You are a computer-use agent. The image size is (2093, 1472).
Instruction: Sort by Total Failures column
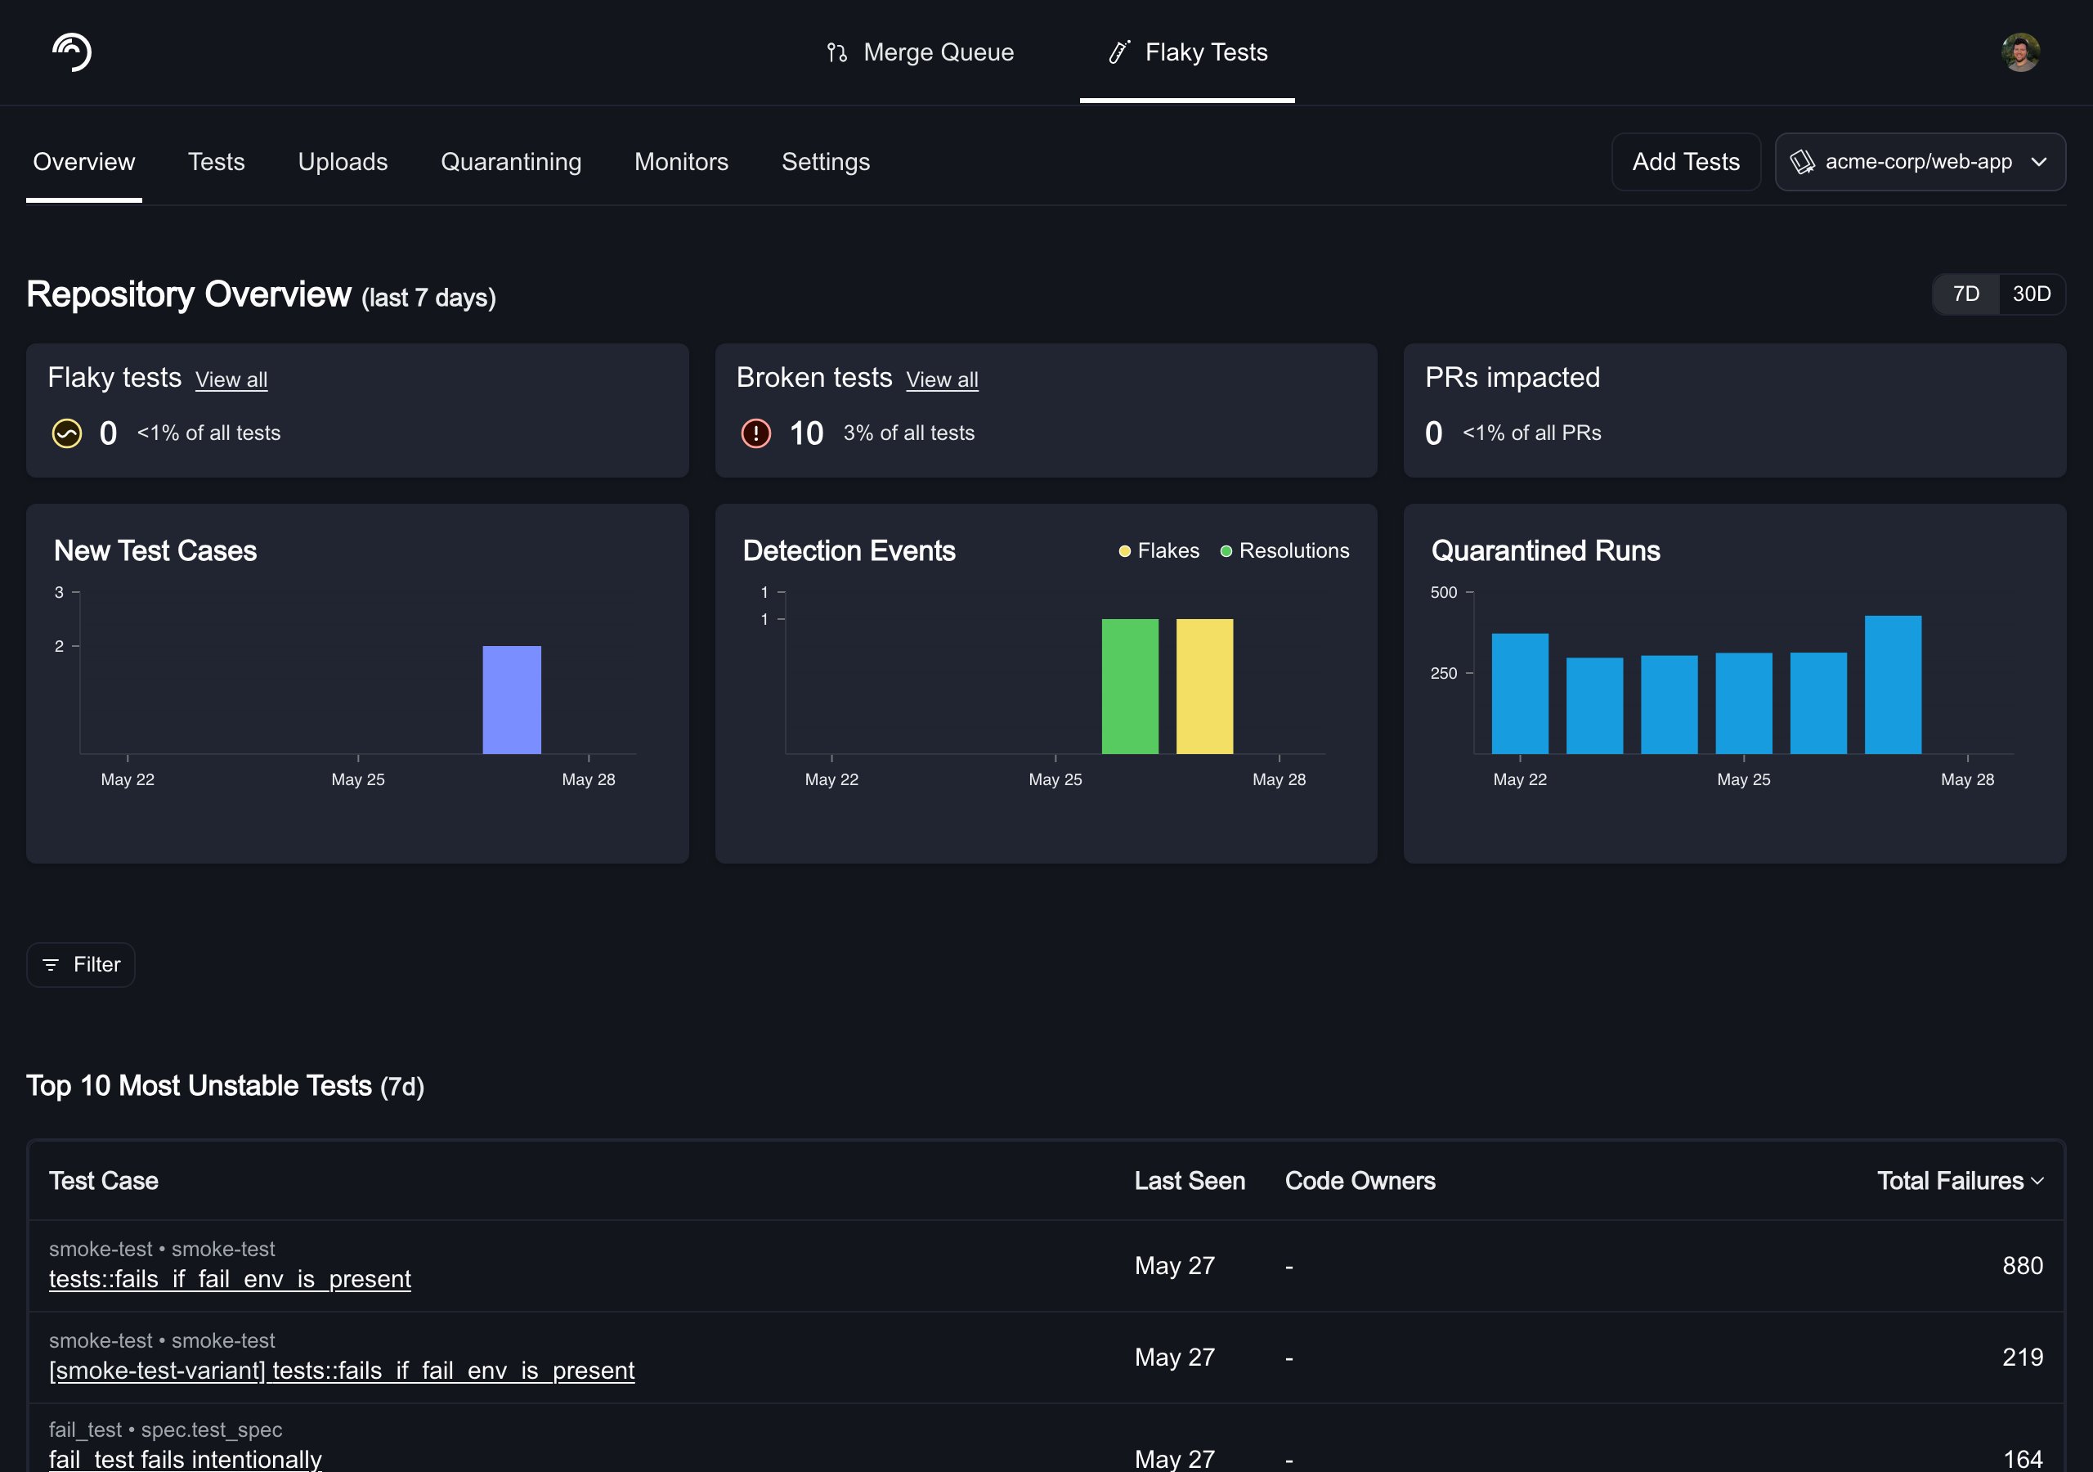click(x=1960, y=1181)
